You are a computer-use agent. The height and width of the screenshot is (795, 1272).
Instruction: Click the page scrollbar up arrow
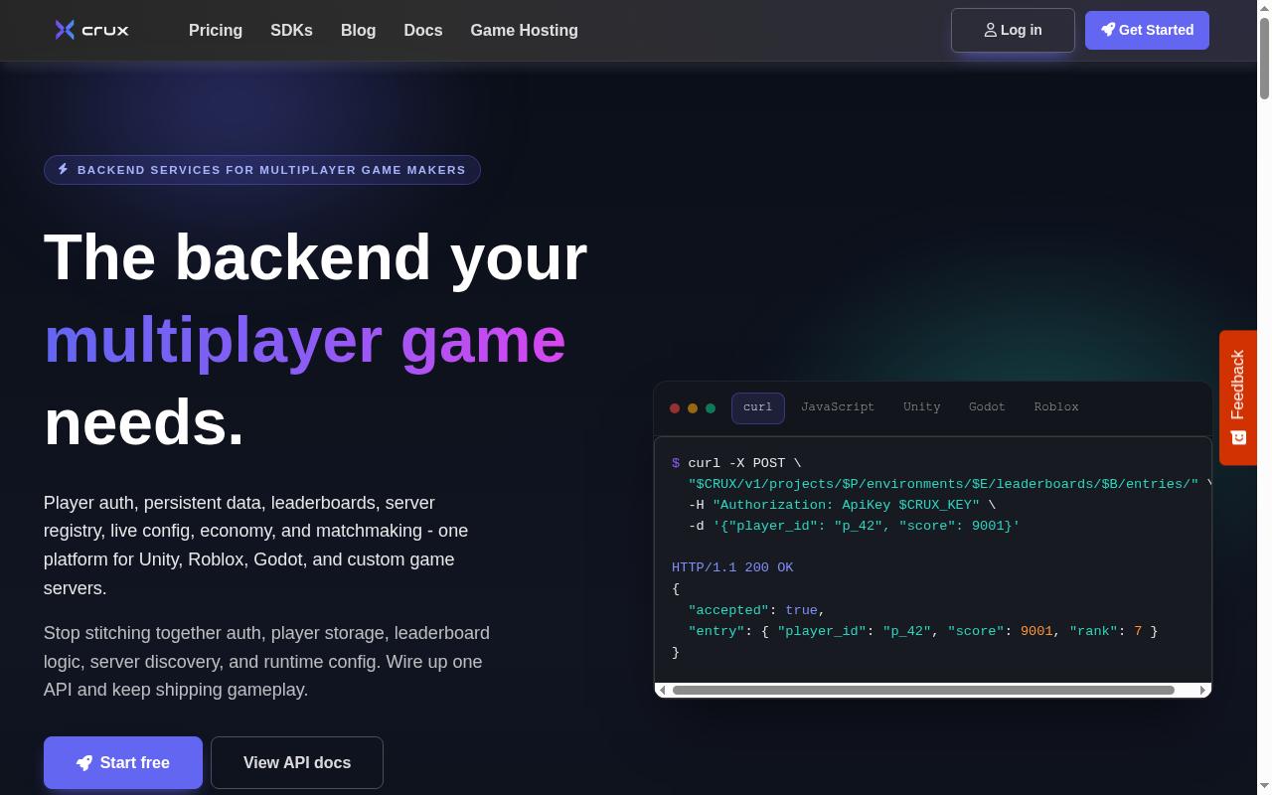[1264, 8]
